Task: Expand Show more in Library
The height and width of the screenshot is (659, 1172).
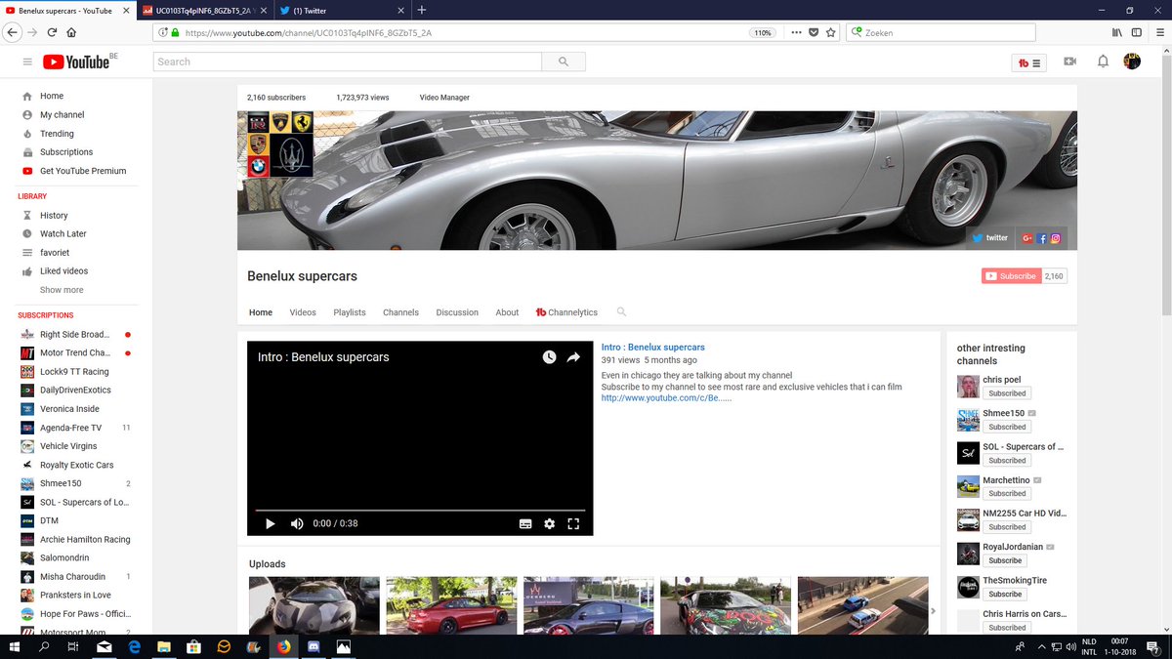Action: point(62,290)
